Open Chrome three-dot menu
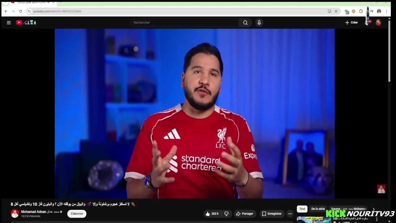This screenshot has width=396, height=223. pos(386,11)
